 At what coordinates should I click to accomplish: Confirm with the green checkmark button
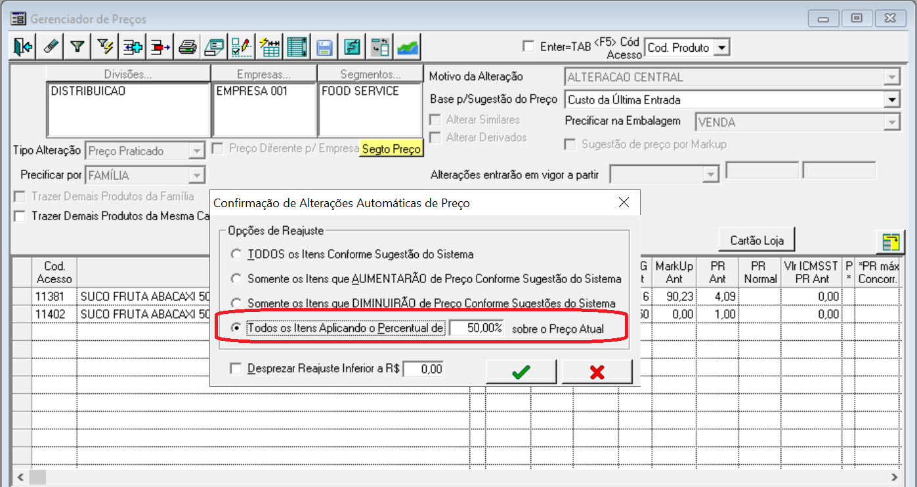click(x=521, y=372)
